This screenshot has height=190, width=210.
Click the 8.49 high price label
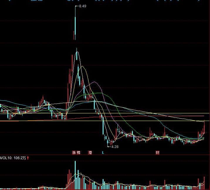(x=82, y=6)
